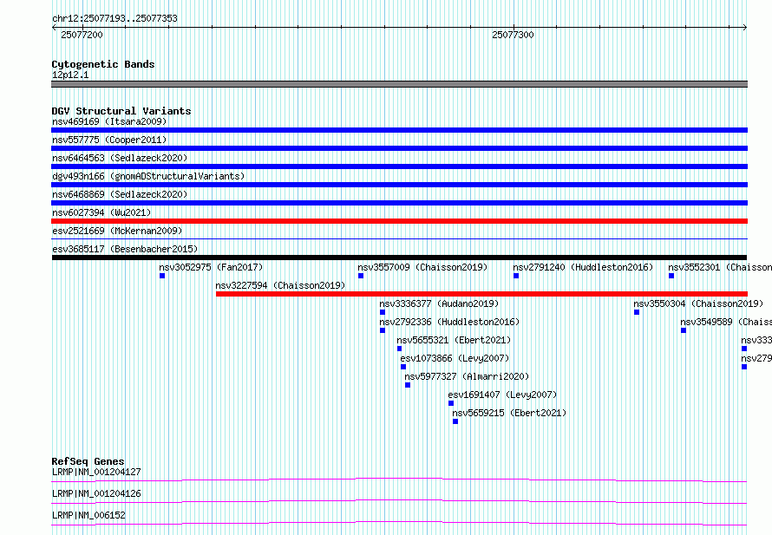The height and width of the screenshot is (535, 772).
Task: Click the LRMP|NM_001204126 gene label
Action: (x=96, y=493)
